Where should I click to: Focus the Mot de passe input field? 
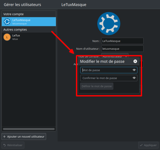click(x=106, y=70)
